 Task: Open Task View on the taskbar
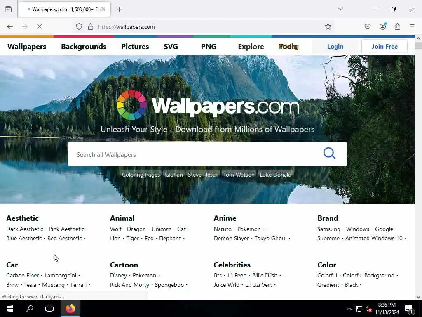point(49,309)
